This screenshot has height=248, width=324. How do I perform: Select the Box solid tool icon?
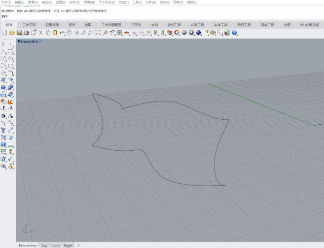point(3,87)
